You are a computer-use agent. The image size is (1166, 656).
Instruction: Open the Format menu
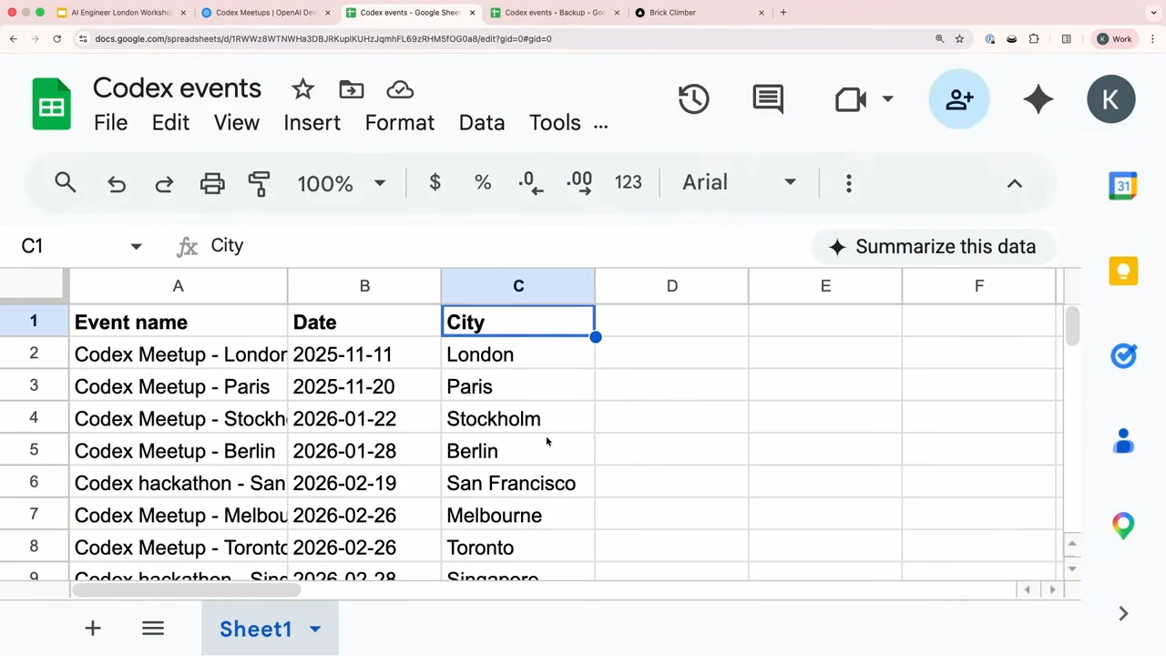click(400, 123)
